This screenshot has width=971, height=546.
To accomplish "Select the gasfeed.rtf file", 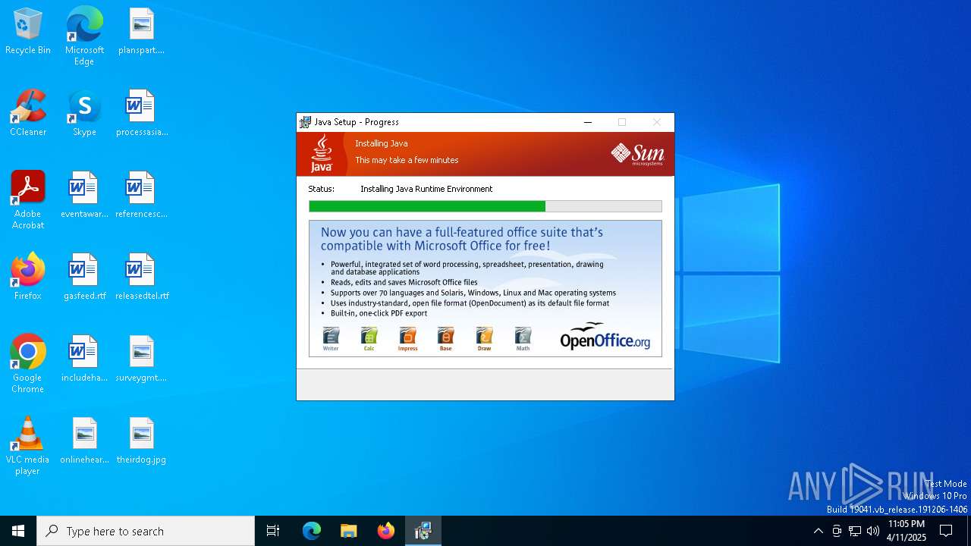I will [84, 278].
